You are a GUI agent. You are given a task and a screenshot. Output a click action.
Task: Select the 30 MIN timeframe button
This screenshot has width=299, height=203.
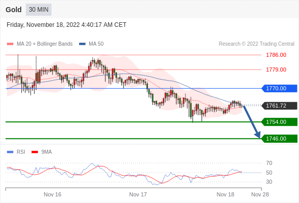point(39,10)
